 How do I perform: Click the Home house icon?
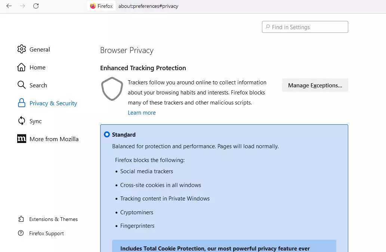[x=21, y=67]
